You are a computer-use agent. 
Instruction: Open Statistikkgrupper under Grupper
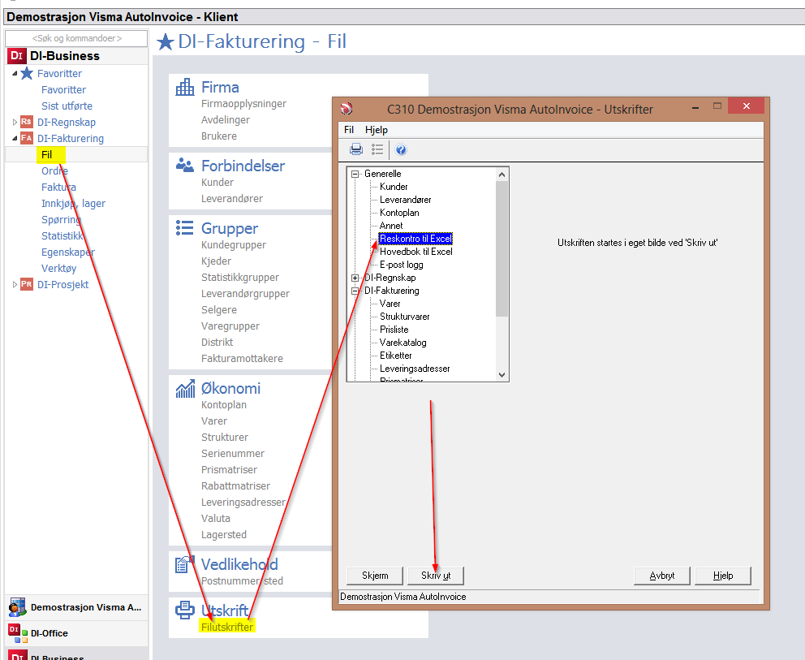(x=240, y=278)
